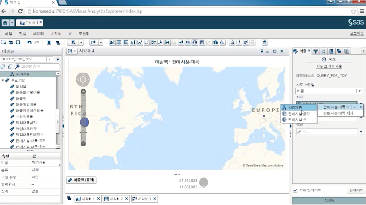Toggle the 자동 업데이트 checkbox
This screenshot has width=366, height=205.
pyautogui.click(x=296, y=190)
